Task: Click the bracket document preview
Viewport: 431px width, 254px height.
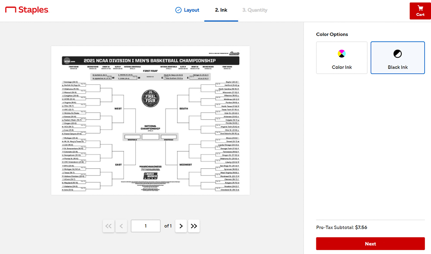Action: coord(150,121)
